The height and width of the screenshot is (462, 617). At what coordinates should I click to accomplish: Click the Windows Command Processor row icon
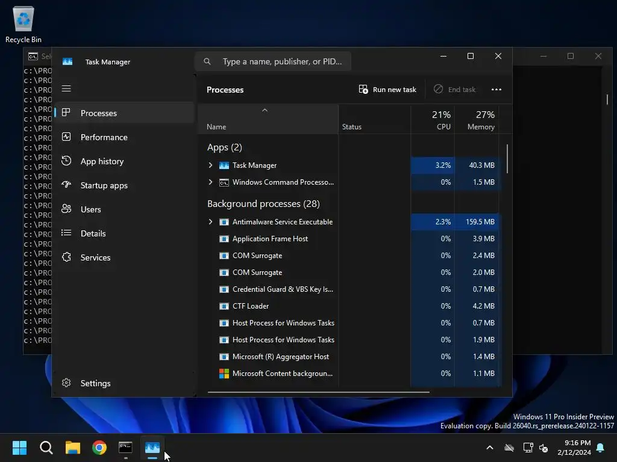coord(224,182)
